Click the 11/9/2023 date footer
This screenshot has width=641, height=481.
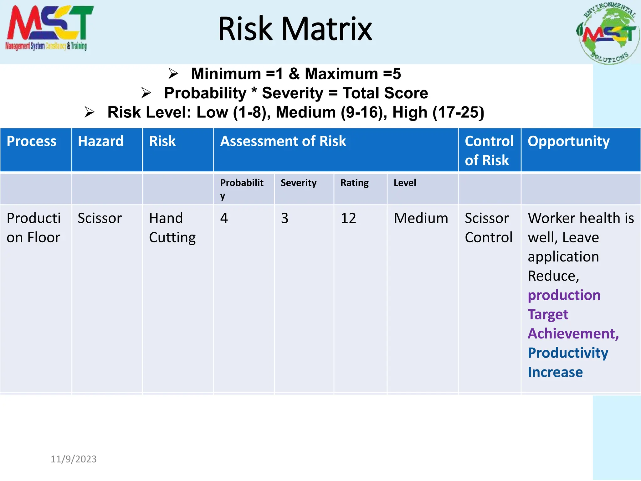coord(74,459)
